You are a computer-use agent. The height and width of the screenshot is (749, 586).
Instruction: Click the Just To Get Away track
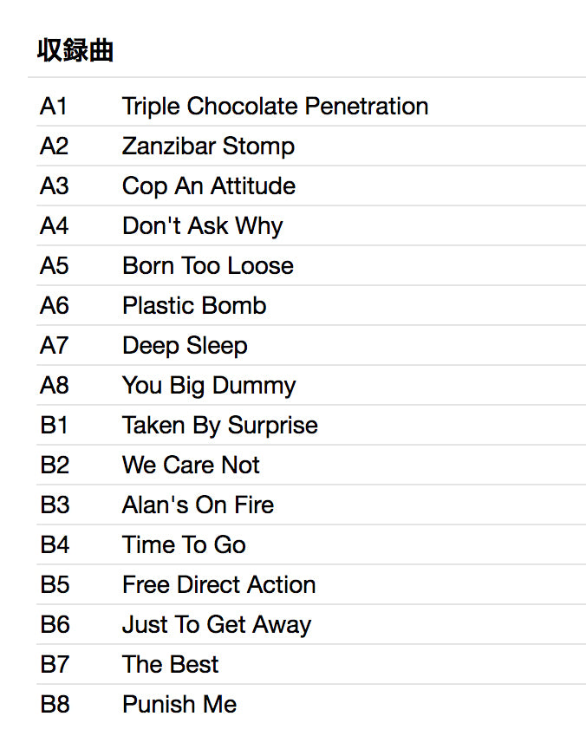point(217,625)
